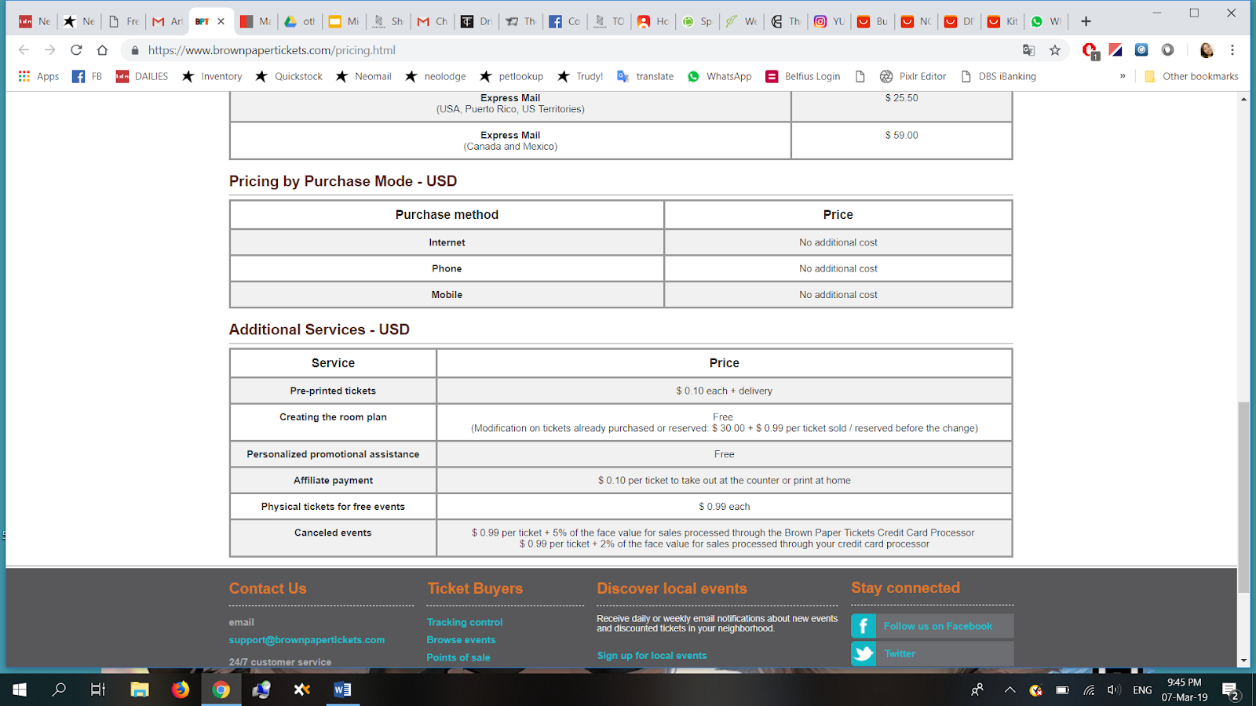The image size is (1256, 706).
Task: Launch Firefox from the taskbar
Action: click(181, 690)
